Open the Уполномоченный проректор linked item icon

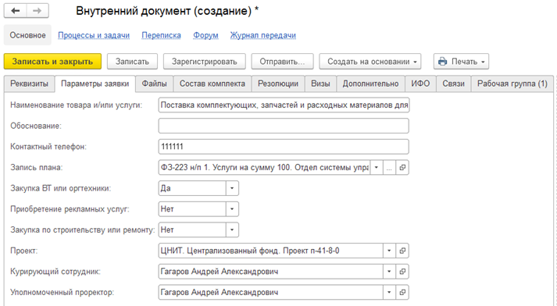pyautogui.click(x=402, y=293)
